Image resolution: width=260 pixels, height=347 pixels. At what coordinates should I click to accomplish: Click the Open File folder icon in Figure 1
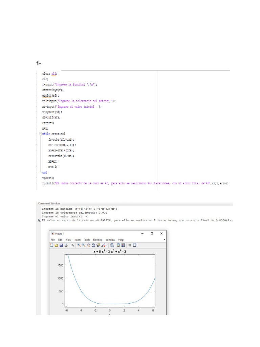[56, 245]
